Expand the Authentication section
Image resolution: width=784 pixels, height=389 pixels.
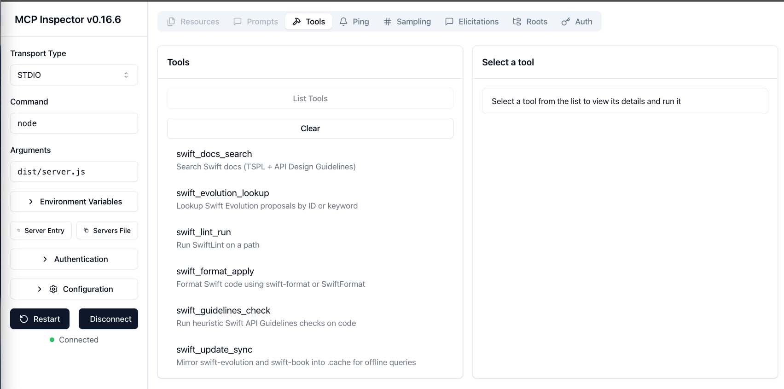click(74, 259)
